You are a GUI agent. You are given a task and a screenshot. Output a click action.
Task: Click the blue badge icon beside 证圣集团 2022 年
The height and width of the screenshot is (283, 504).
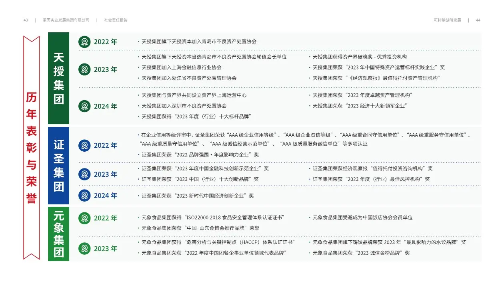pos(84,145)
